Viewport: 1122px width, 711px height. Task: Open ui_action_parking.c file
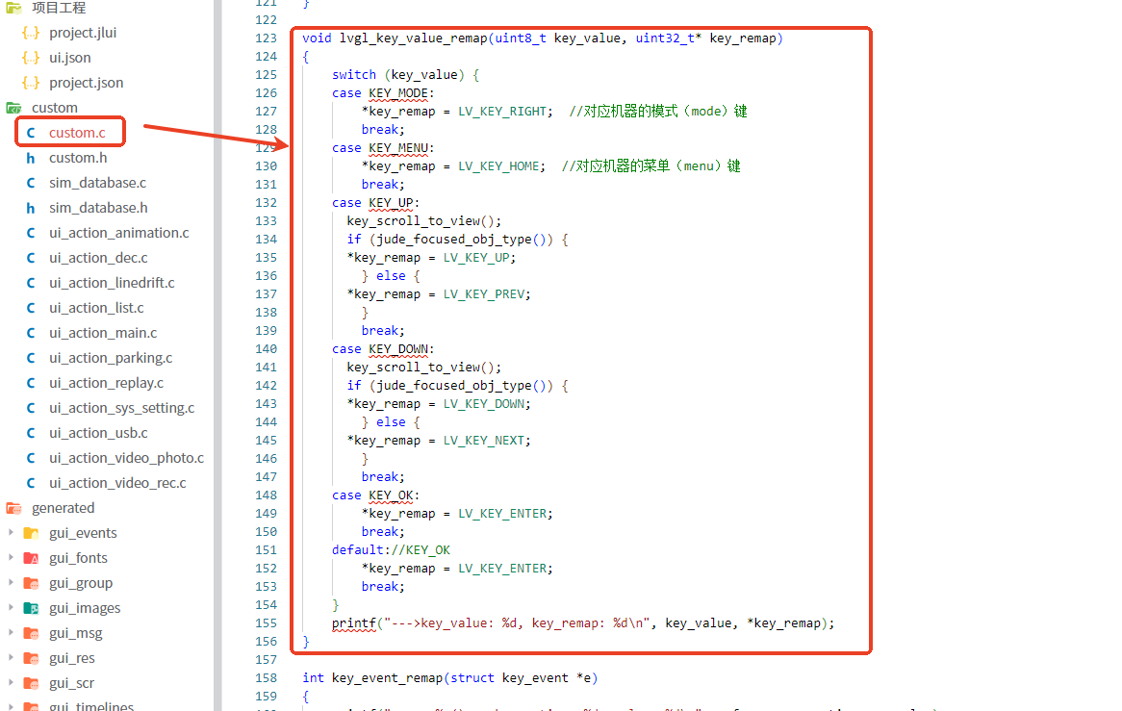[111, 358]
